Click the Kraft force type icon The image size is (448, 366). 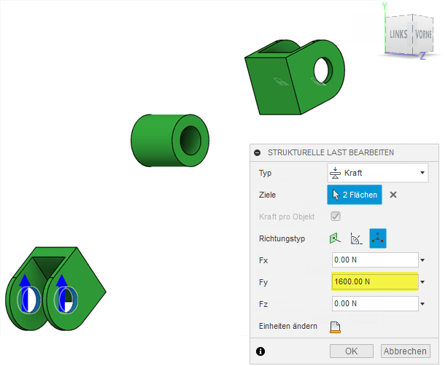pos(335,173)
